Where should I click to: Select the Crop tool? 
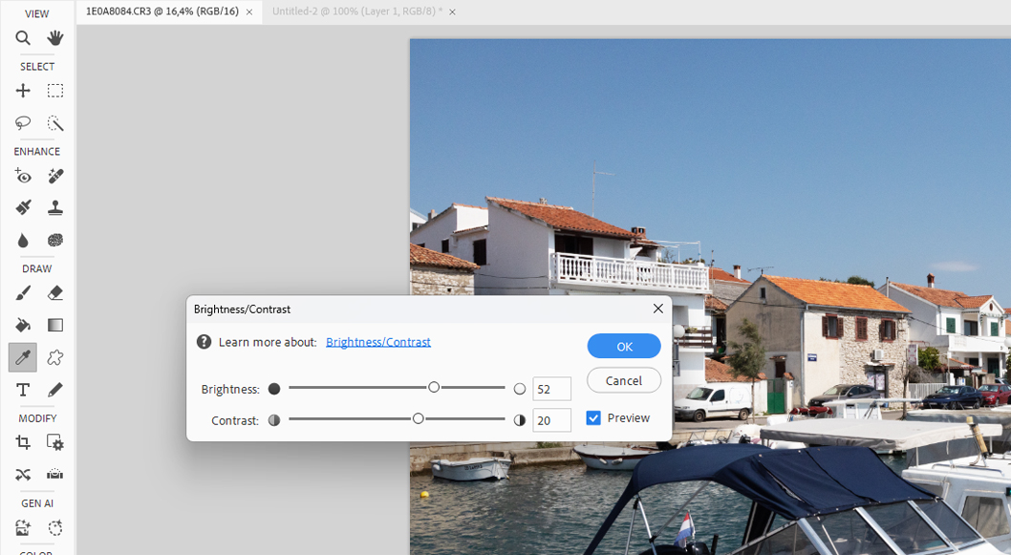click(23, 442)
